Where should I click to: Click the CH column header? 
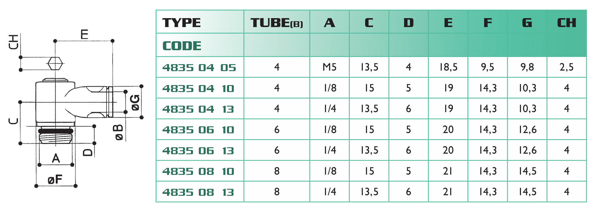pos(567,23)
